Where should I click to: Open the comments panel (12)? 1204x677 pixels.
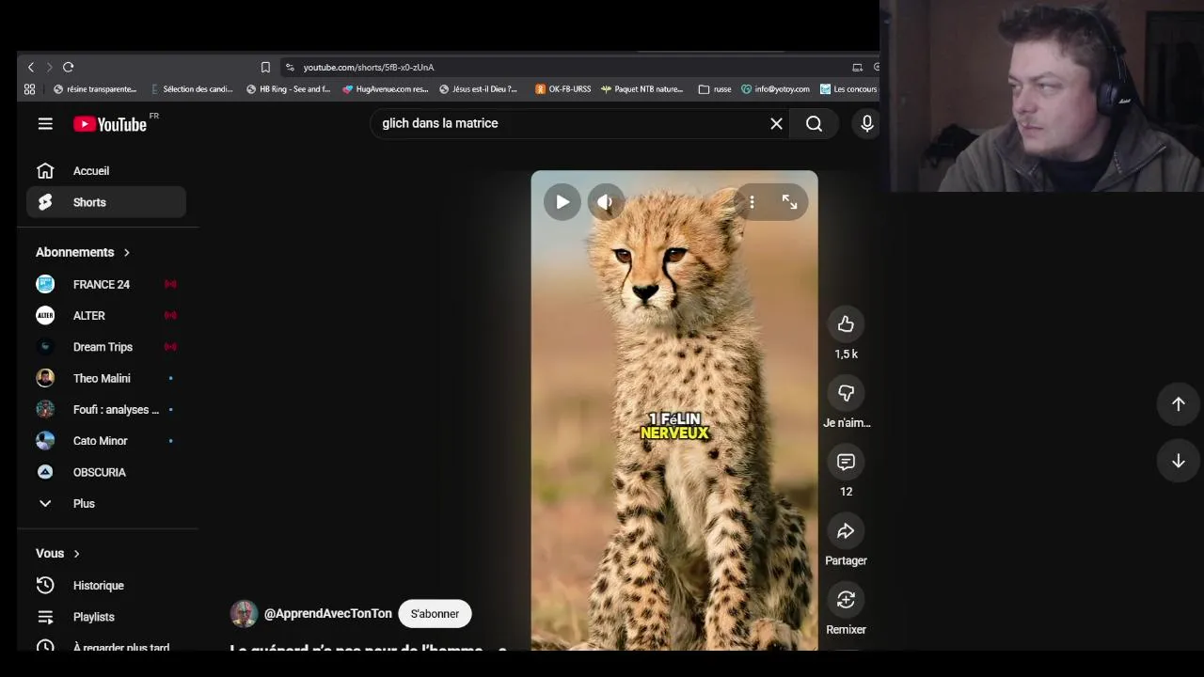pyautogui.click(x=846, y=462)
